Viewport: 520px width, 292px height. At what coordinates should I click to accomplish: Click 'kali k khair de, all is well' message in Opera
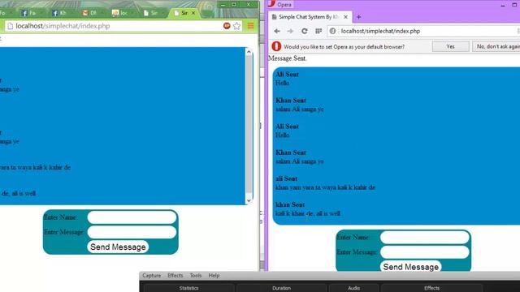coord(308,213)
